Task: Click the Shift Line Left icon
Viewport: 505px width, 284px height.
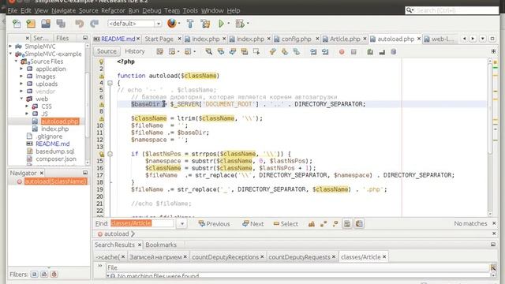Action: coord(313,51)
